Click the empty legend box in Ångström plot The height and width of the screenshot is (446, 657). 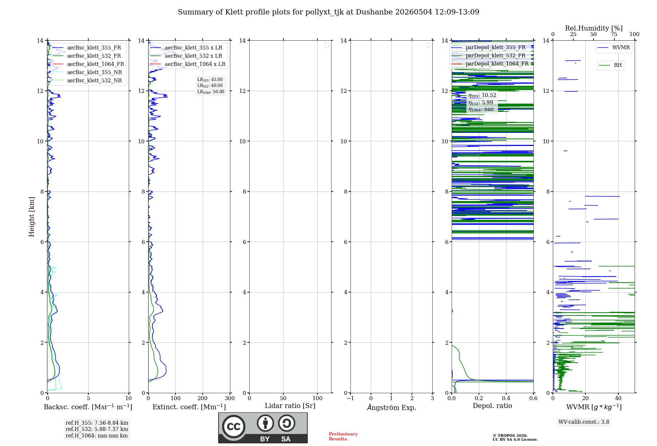click(x=428, y=45)
